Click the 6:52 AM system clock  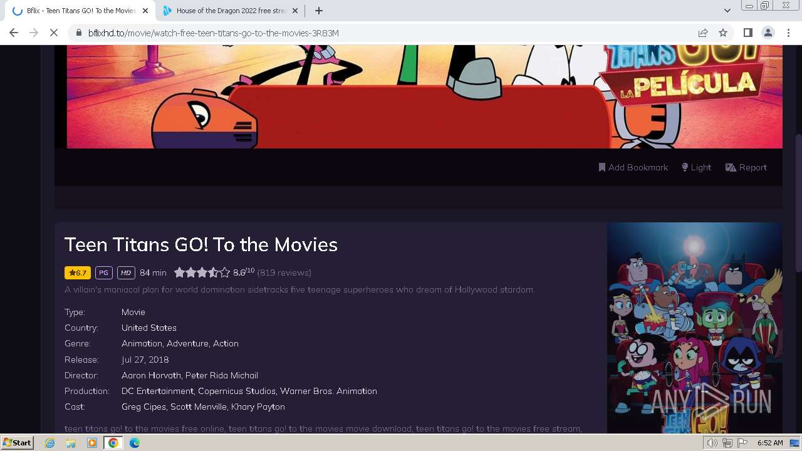point(770,443)
